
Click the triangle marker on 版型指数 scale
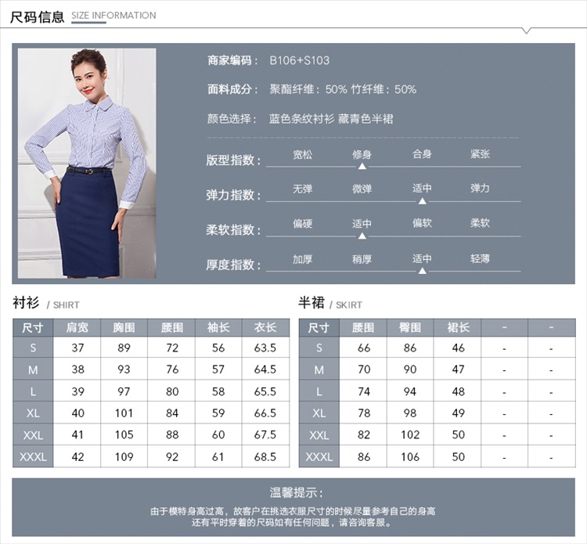point(362,166)
